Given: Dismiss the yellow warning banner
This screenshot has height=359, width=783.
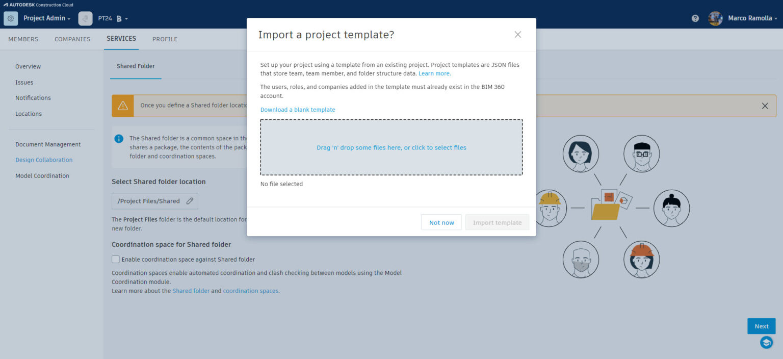Looking at the screenshot, I should pos(765,106).
